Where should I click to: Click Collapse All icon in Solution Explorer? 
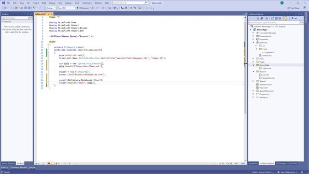click(x=276, y=18)
